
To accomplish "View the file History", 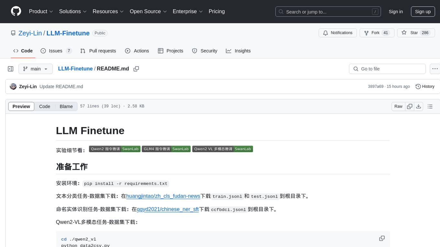I will tap(425, 86).
